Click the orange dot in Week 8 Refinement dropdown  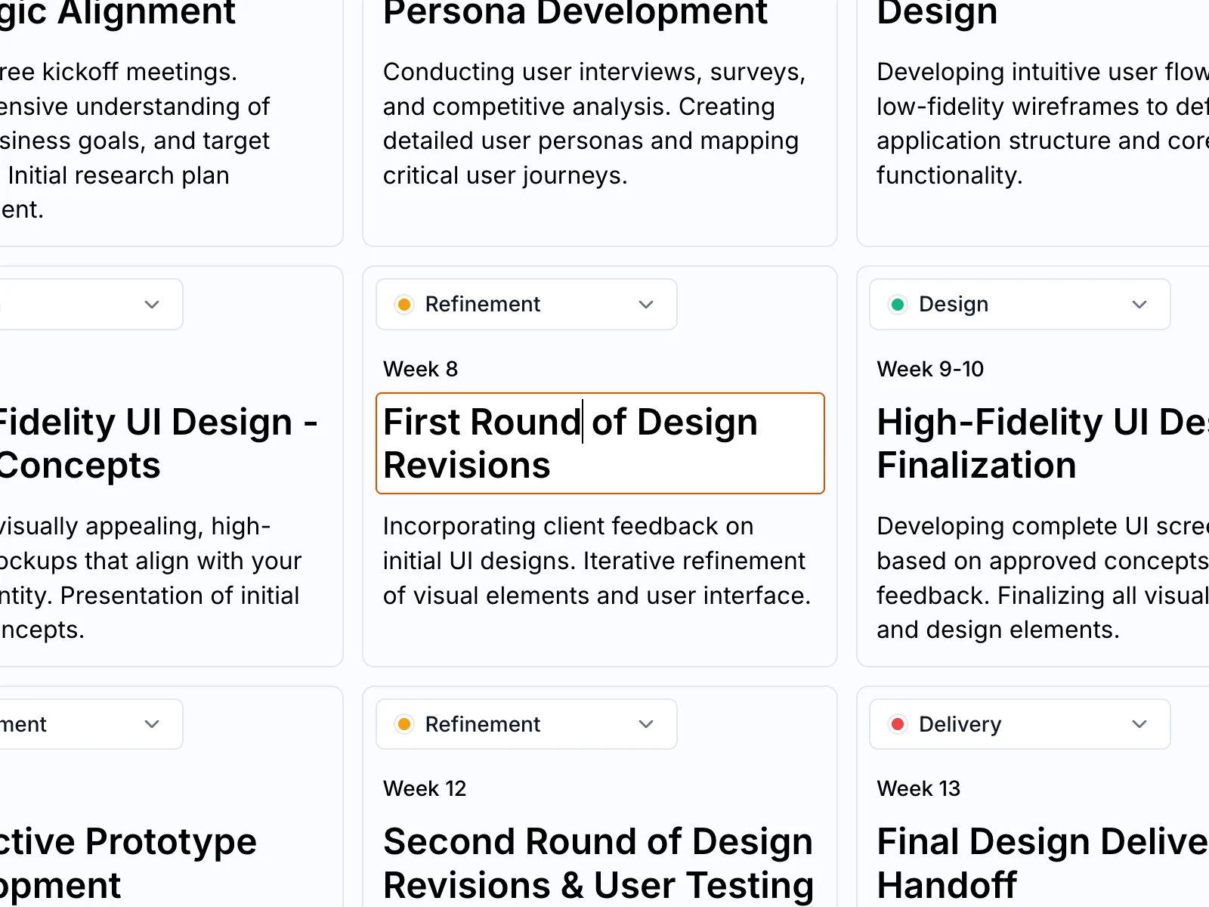[404, 305]
